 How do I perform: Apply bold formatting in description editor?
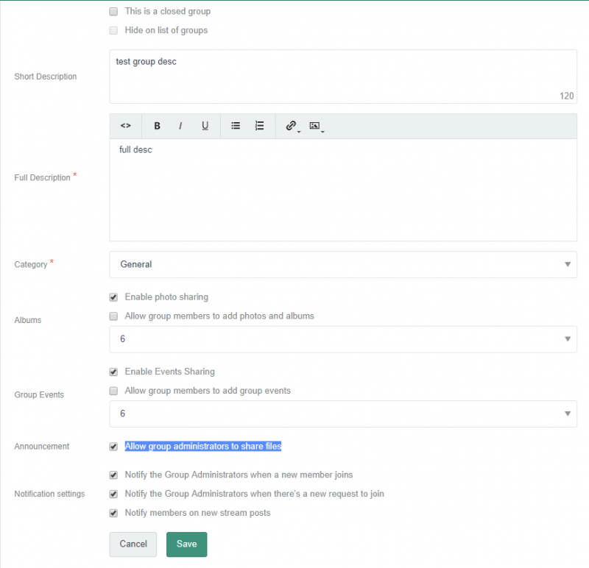tap(157, 126)
